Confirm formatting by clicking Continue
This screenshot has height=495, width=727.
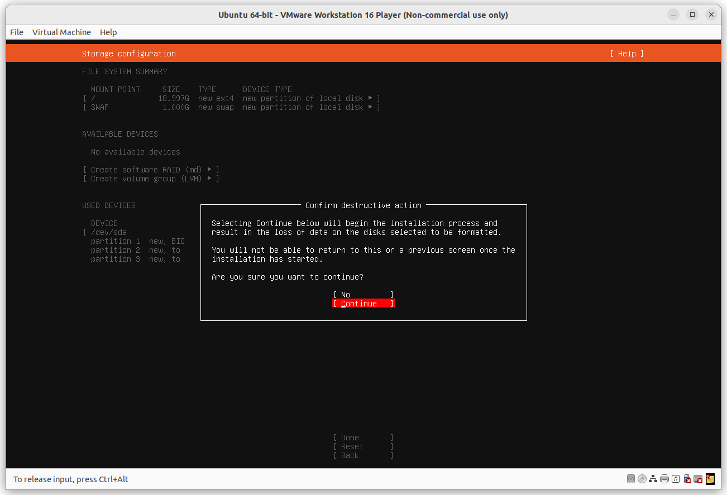click(363, 303)
